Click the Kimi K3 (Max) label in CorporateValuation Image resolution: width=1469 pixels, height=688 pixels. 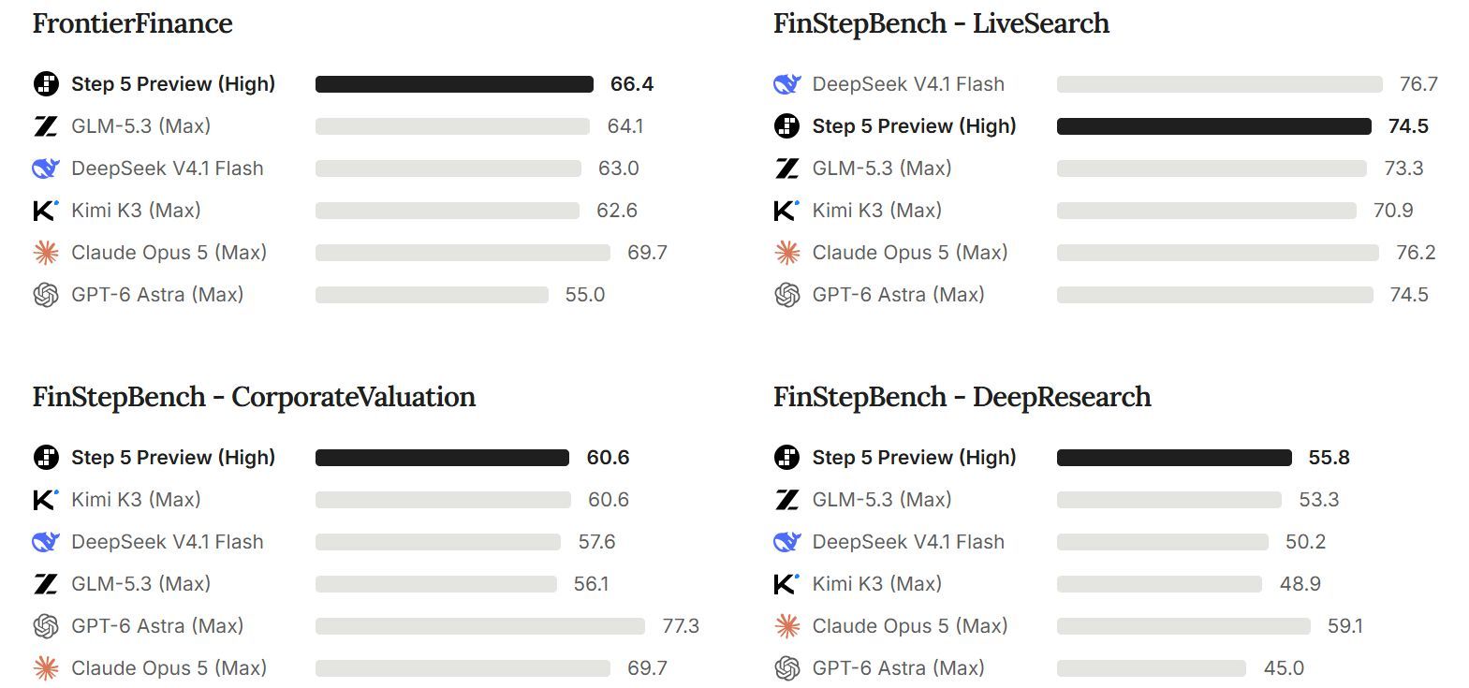point(136,500)
